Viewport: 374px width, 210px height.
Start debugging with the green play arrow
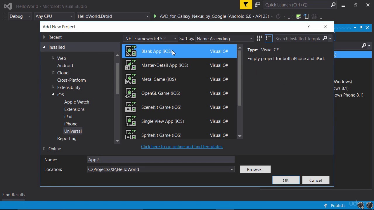(x=155, y=16)
